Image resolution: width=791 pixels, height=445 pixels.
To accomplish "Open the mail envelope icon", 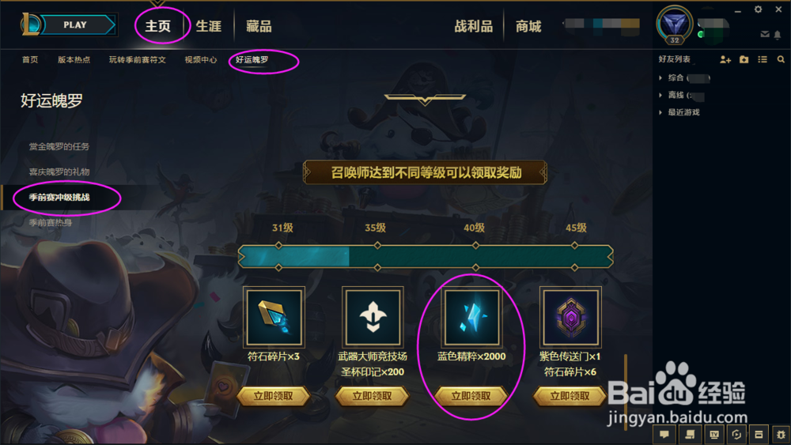I will [x=765, y=34].
